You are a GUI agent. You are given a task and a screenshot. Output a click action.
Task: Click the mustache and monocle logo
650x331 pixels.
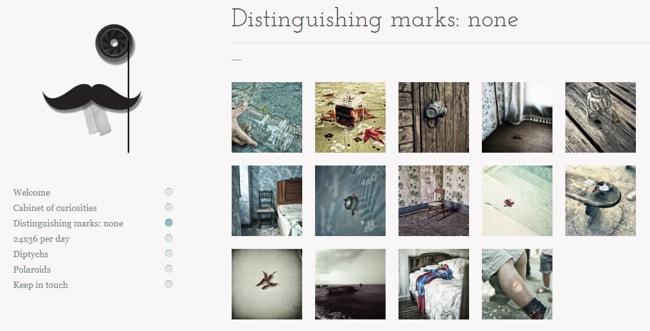pos(92,89)
